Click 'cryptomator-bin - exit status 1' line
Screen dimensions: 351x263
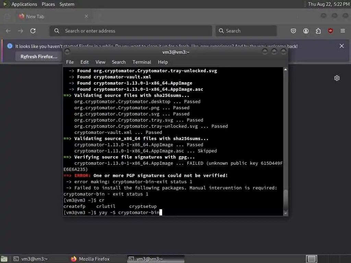pos(106,194)
